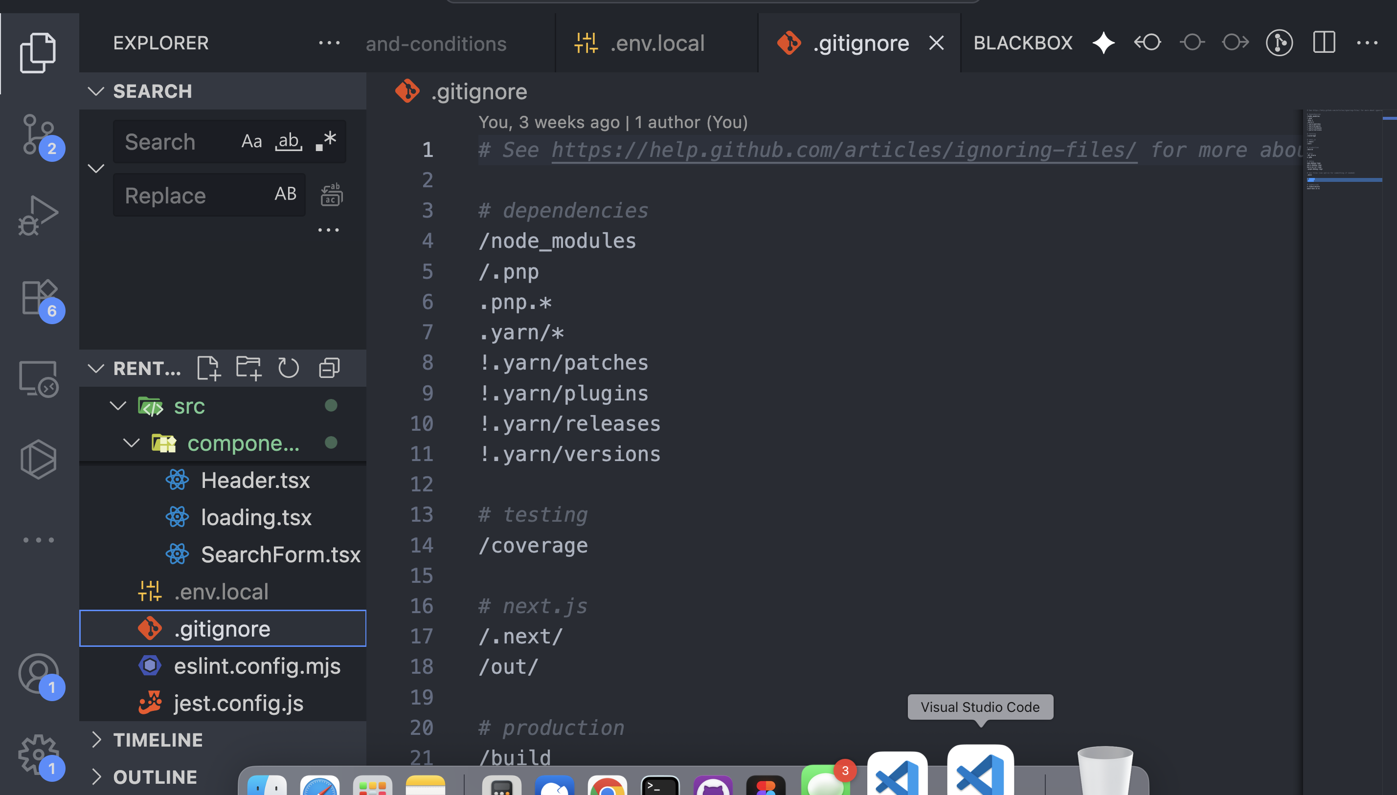Screen dimensions: 1397x795
Task: Toggle Match Whole Word option
Action: [x=289, y=141]
